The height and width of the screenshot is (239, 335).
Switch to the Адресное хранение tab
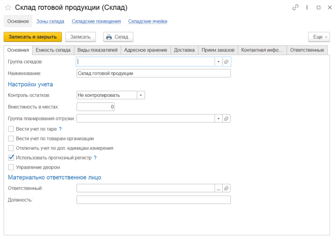(x=146, y=50)
